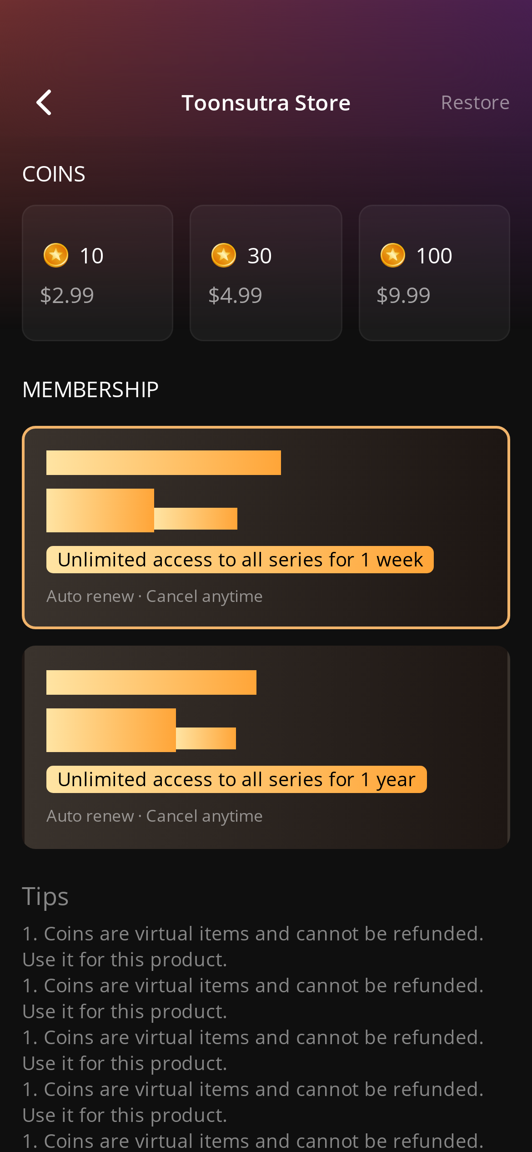Click the gold coin icon beside 100

coord(393,255)
